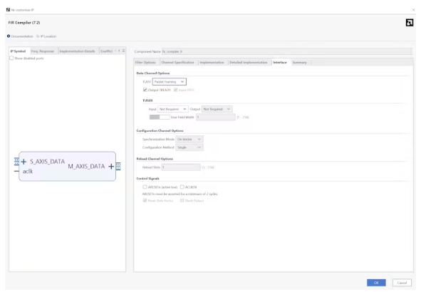Screen dimensions: 421x292
Task: Switch to the IP Symbol tab
Action: [x=18, y=51]
